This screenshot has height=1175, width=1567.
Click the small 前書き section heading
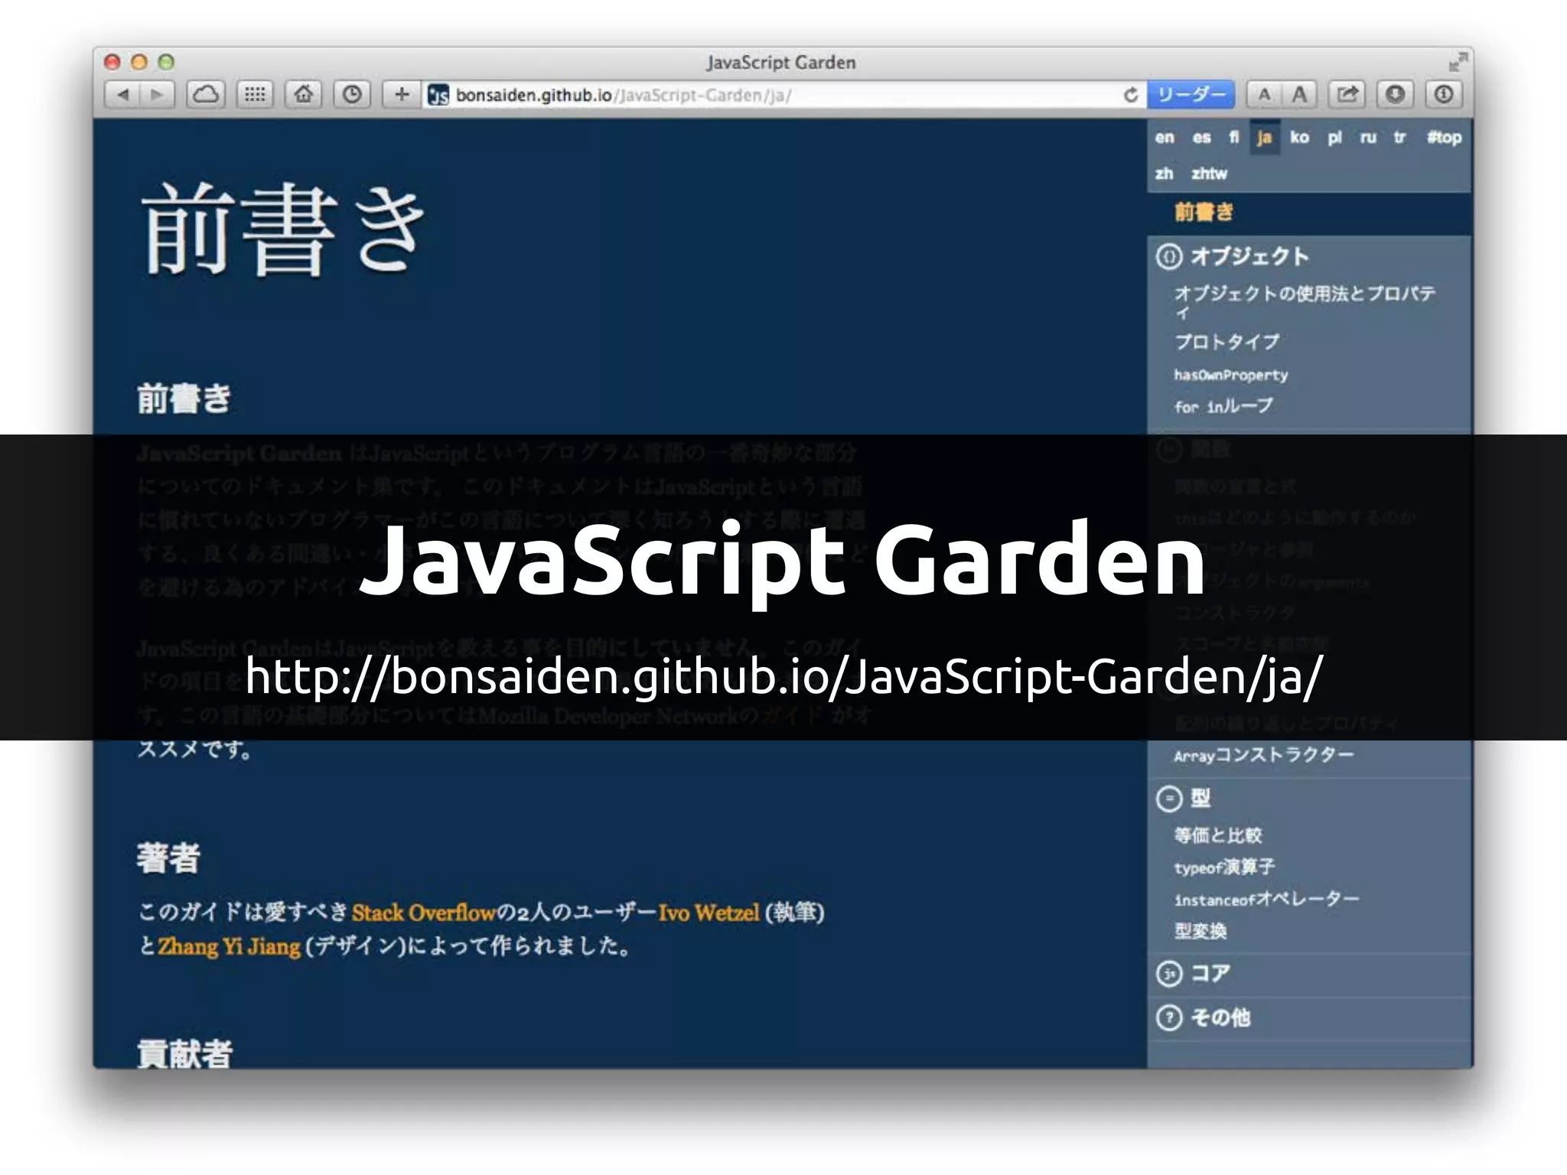pyautogui.click(x=184, y=399)
